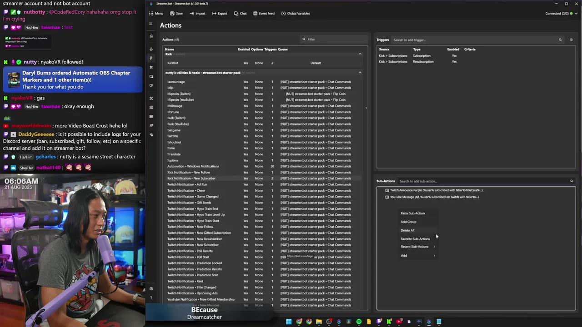Click the search icon in Sub-Actions search box

[572, 181]
